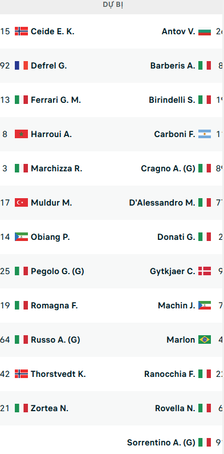Open D'Alessandro M. player page
This screenshot has height=454, width=224.
(162, 202)
